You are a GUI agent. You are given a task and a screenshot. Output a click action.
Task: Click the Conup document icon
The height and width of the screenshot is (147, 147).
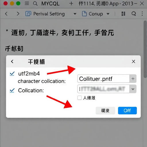84,14
